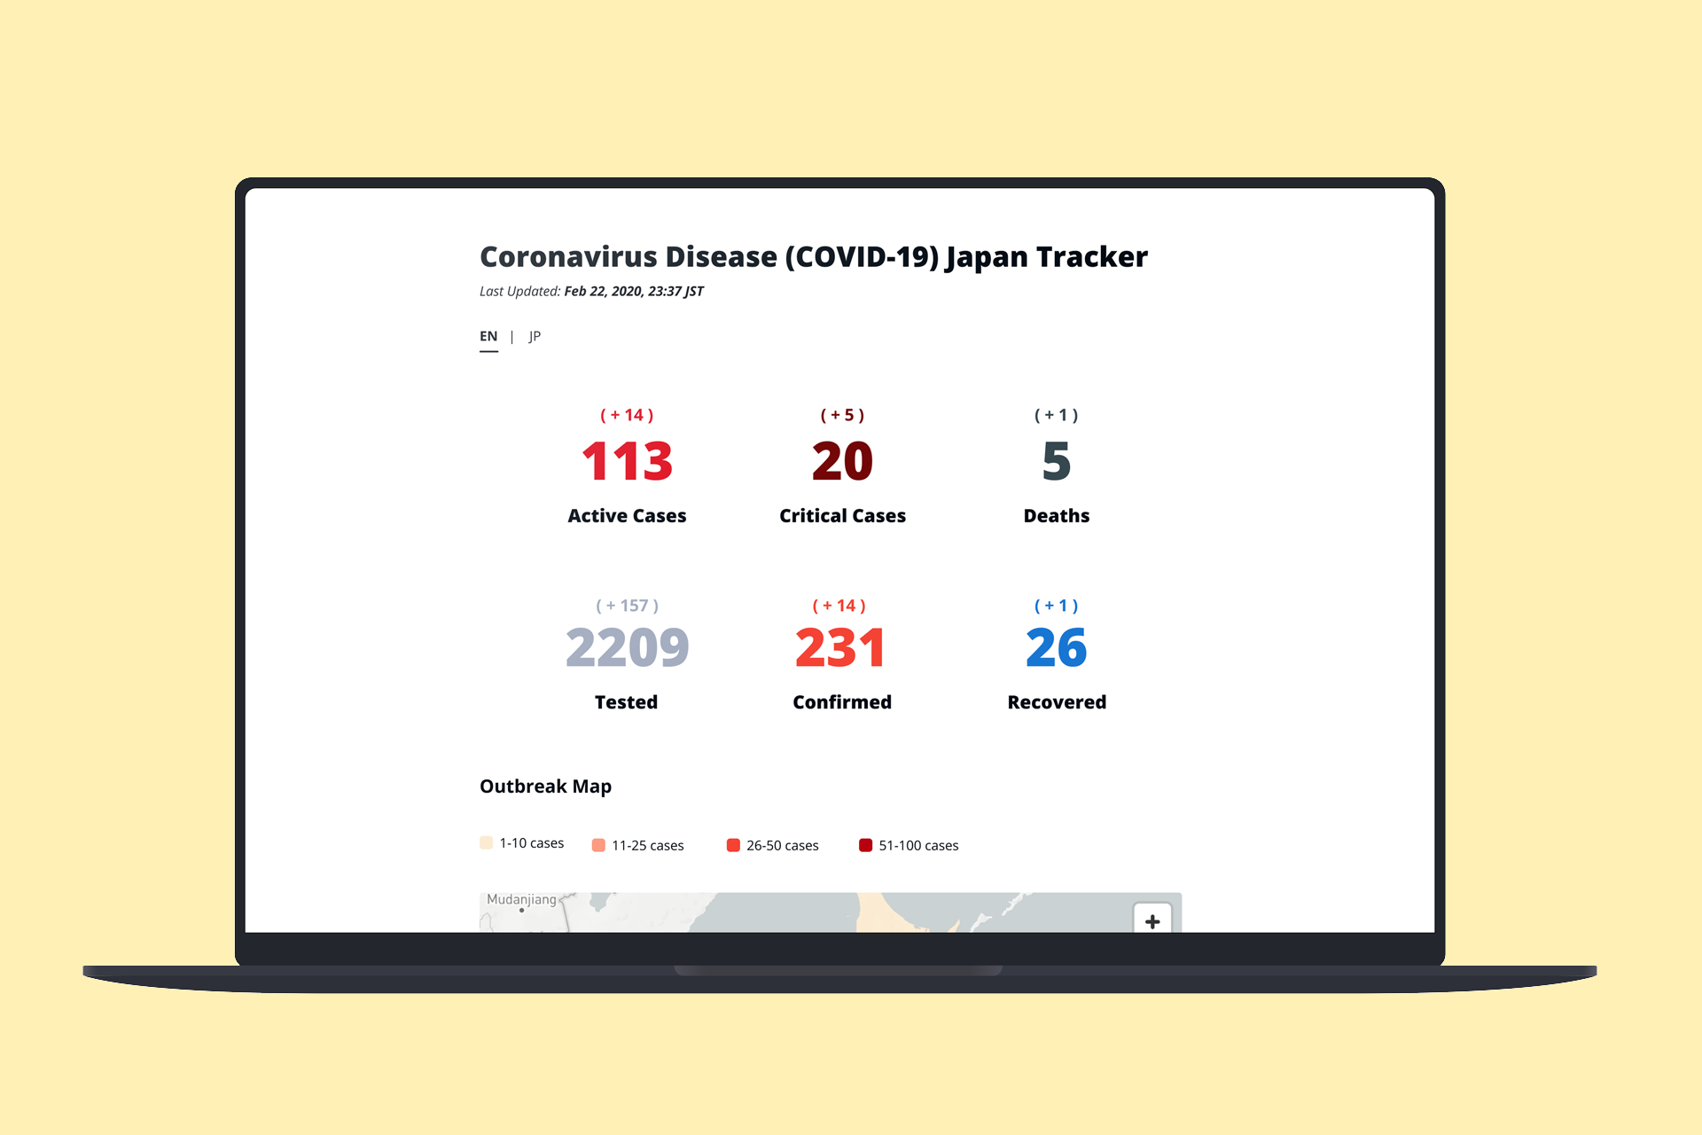This screenshot has width=1702, height=1135.
Task: Click the 11-25 cases legend swatch
Action: (598, 845)
